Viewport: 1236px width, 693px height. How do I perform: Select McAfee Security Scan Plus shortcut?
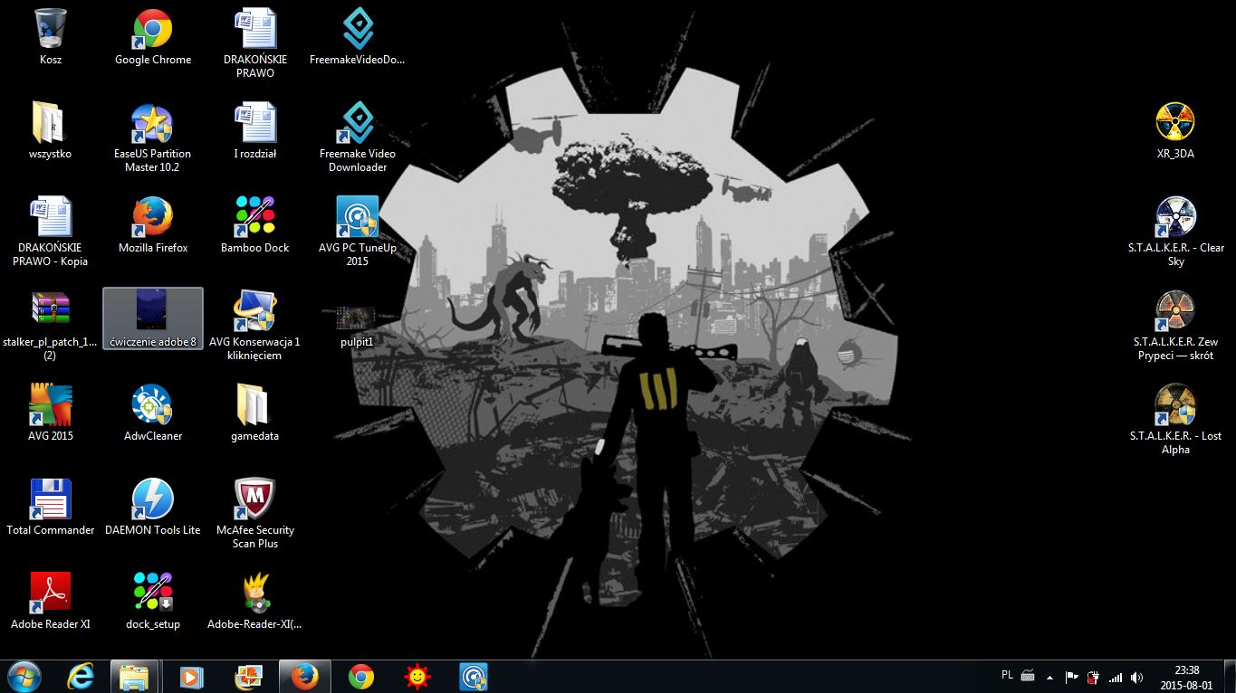[255, 515]
